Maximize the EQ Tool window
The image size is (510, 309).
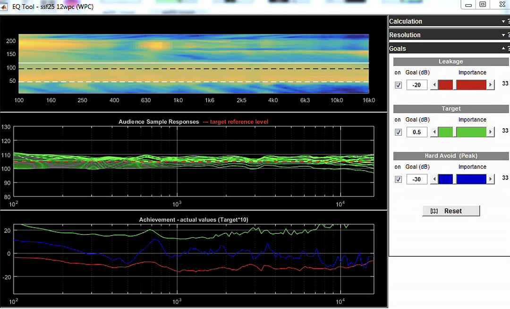482,4
